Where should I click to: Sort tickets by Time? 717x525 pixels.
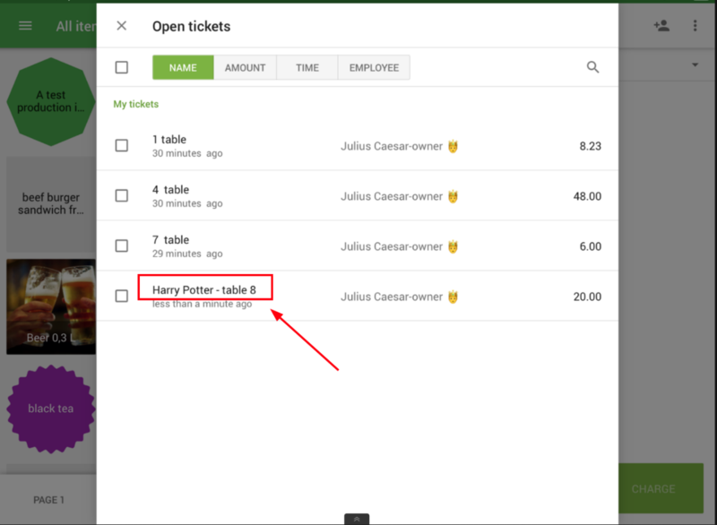click(307, 67)
